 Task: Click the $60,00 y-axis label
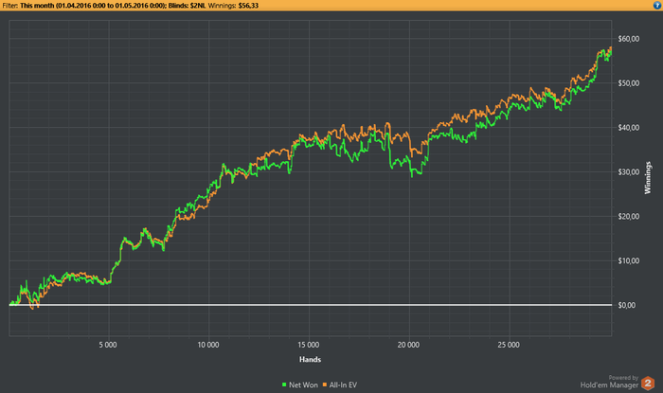tap(628, 39)
